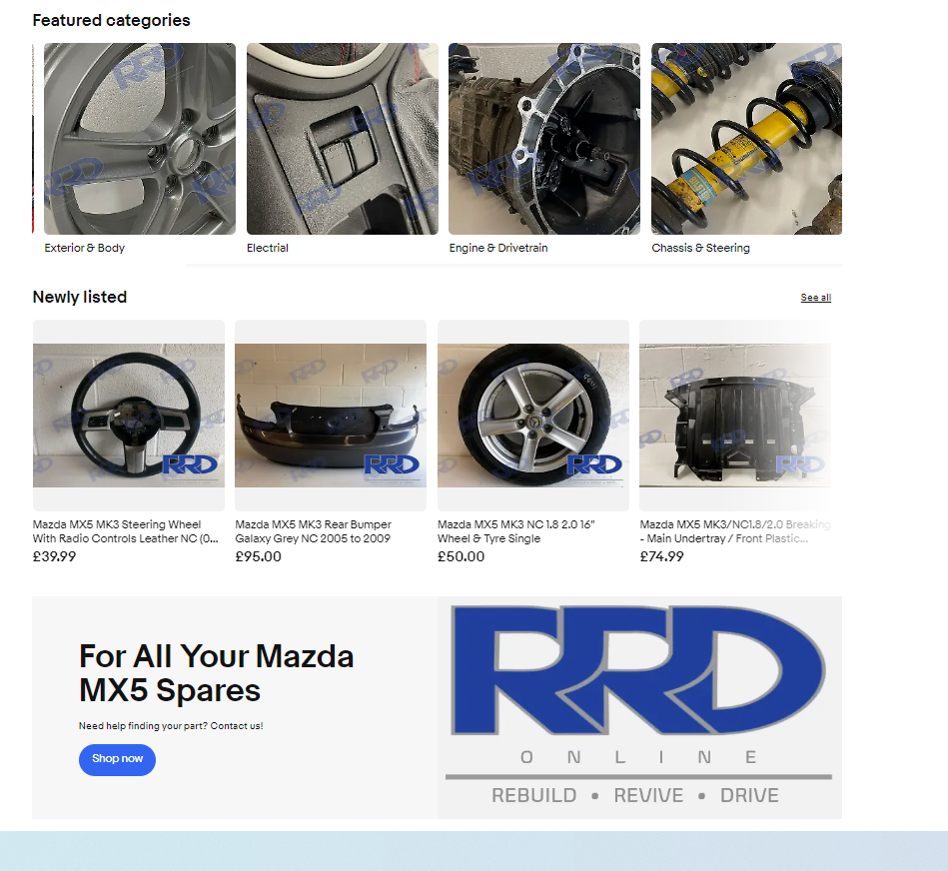Open the Electrial category image
The width and height of the screenshot is (948, 871).
(x=343, y=139)
